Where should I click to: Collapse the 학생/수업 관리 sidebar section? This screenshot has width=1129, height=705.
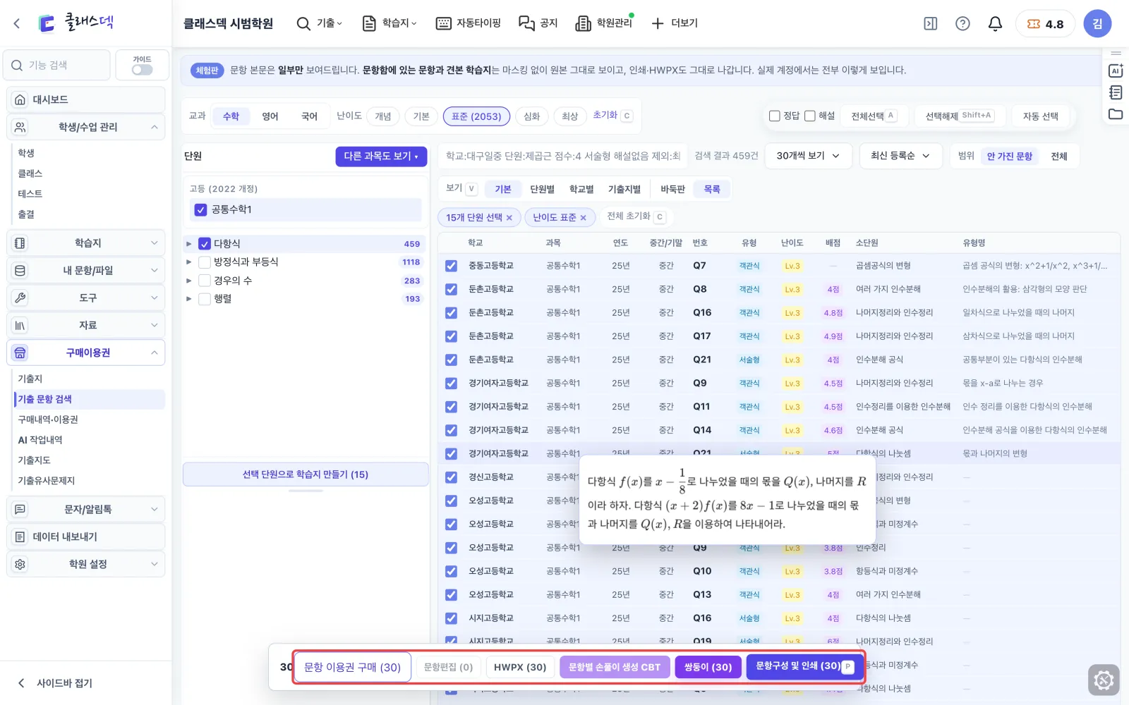86,127
